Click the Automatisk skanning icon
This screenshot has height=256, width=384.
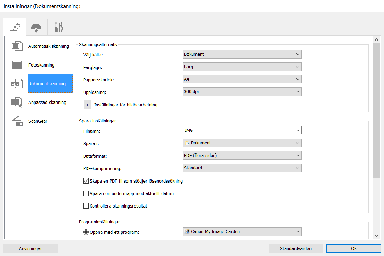(x=17, y=46)
